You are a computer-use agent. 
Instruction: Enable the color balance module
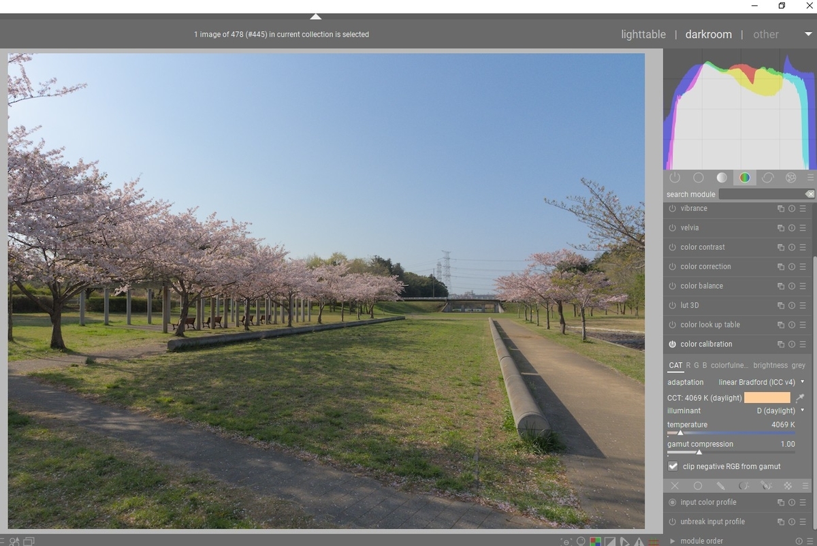673,287
